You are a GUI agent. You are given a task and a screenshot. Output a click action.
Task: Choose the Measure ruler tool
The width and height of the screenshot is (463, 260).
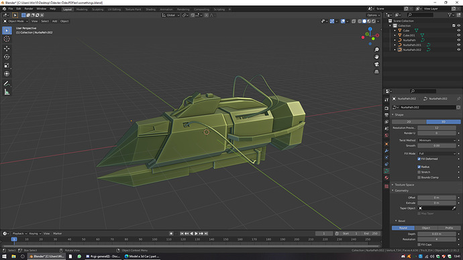7,92
